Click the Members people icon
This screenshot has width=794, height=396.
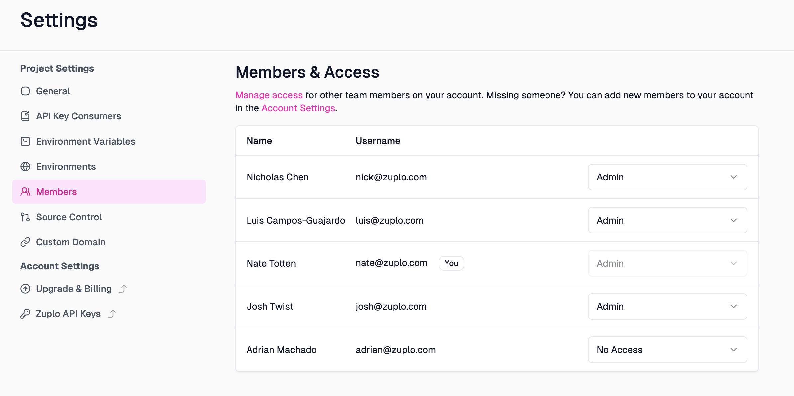(x=25, y=192)
